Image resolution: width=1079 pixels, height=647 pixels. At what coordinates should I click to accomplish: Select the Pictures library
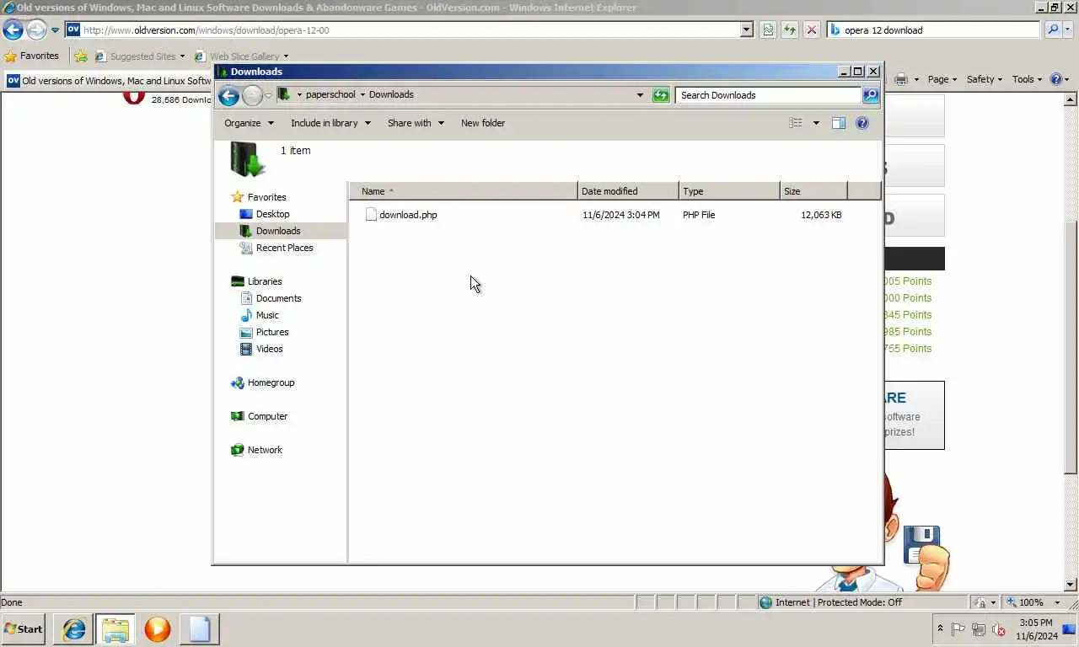[x=272, y=332]
